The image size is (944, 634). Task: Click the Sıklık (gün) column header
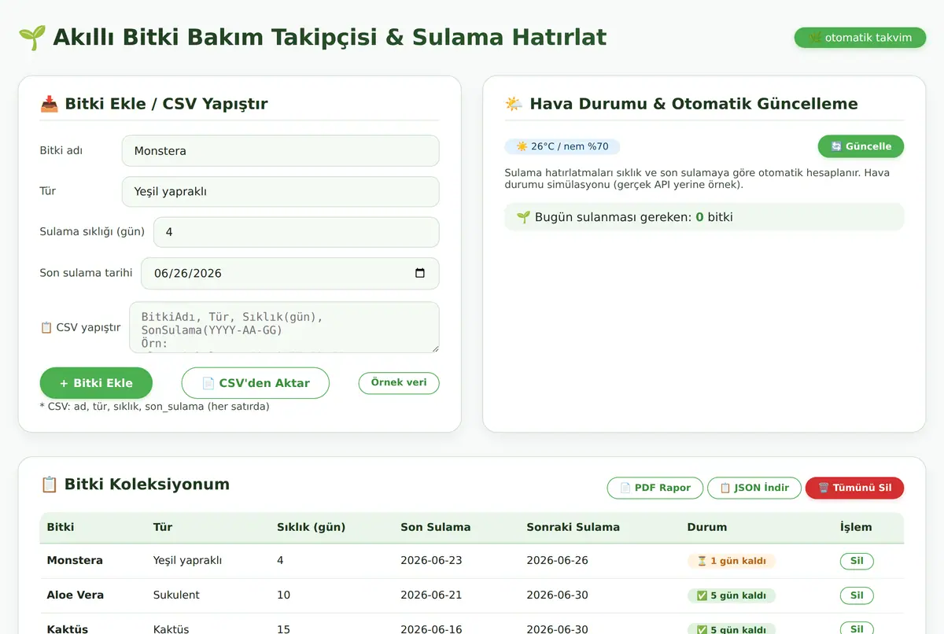pos(311,527)
